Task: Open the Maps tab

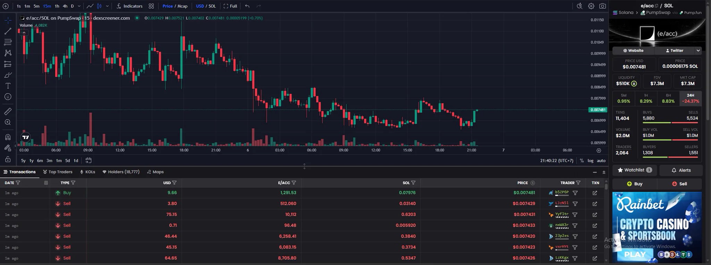Action: click(155, 172)
